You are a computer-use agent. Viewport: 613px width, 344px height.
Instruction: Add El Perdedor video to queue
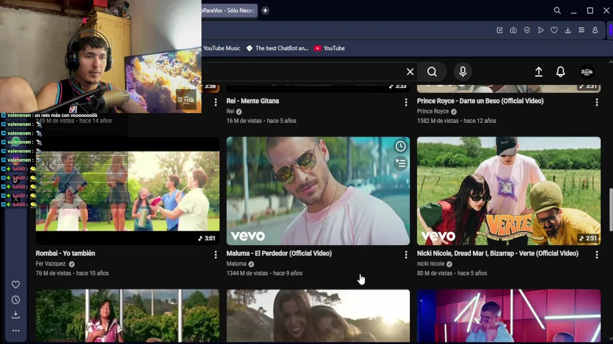(401, 164)
